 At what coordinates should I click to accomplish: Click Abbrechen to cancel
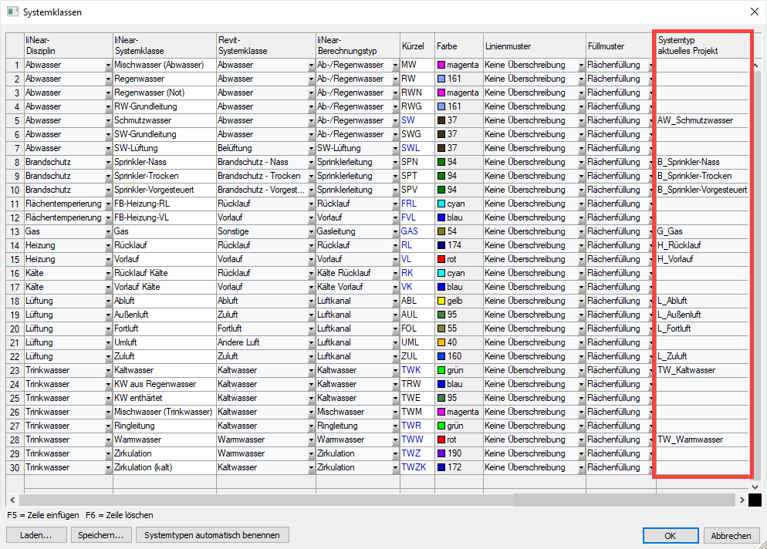tap(731, 535)
